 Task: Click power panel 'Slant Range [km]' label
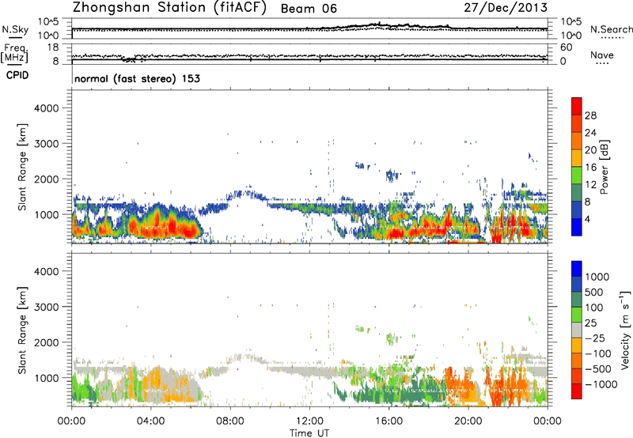(x=22, y=167)
